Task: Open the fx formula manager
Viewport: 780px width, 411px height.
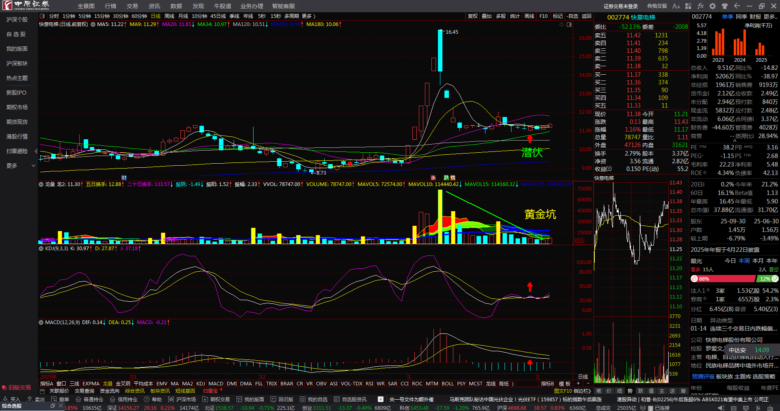Action: pos(700,6)
